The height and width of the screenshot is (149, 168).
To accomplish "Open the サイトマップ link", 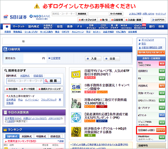I will 161,14.
